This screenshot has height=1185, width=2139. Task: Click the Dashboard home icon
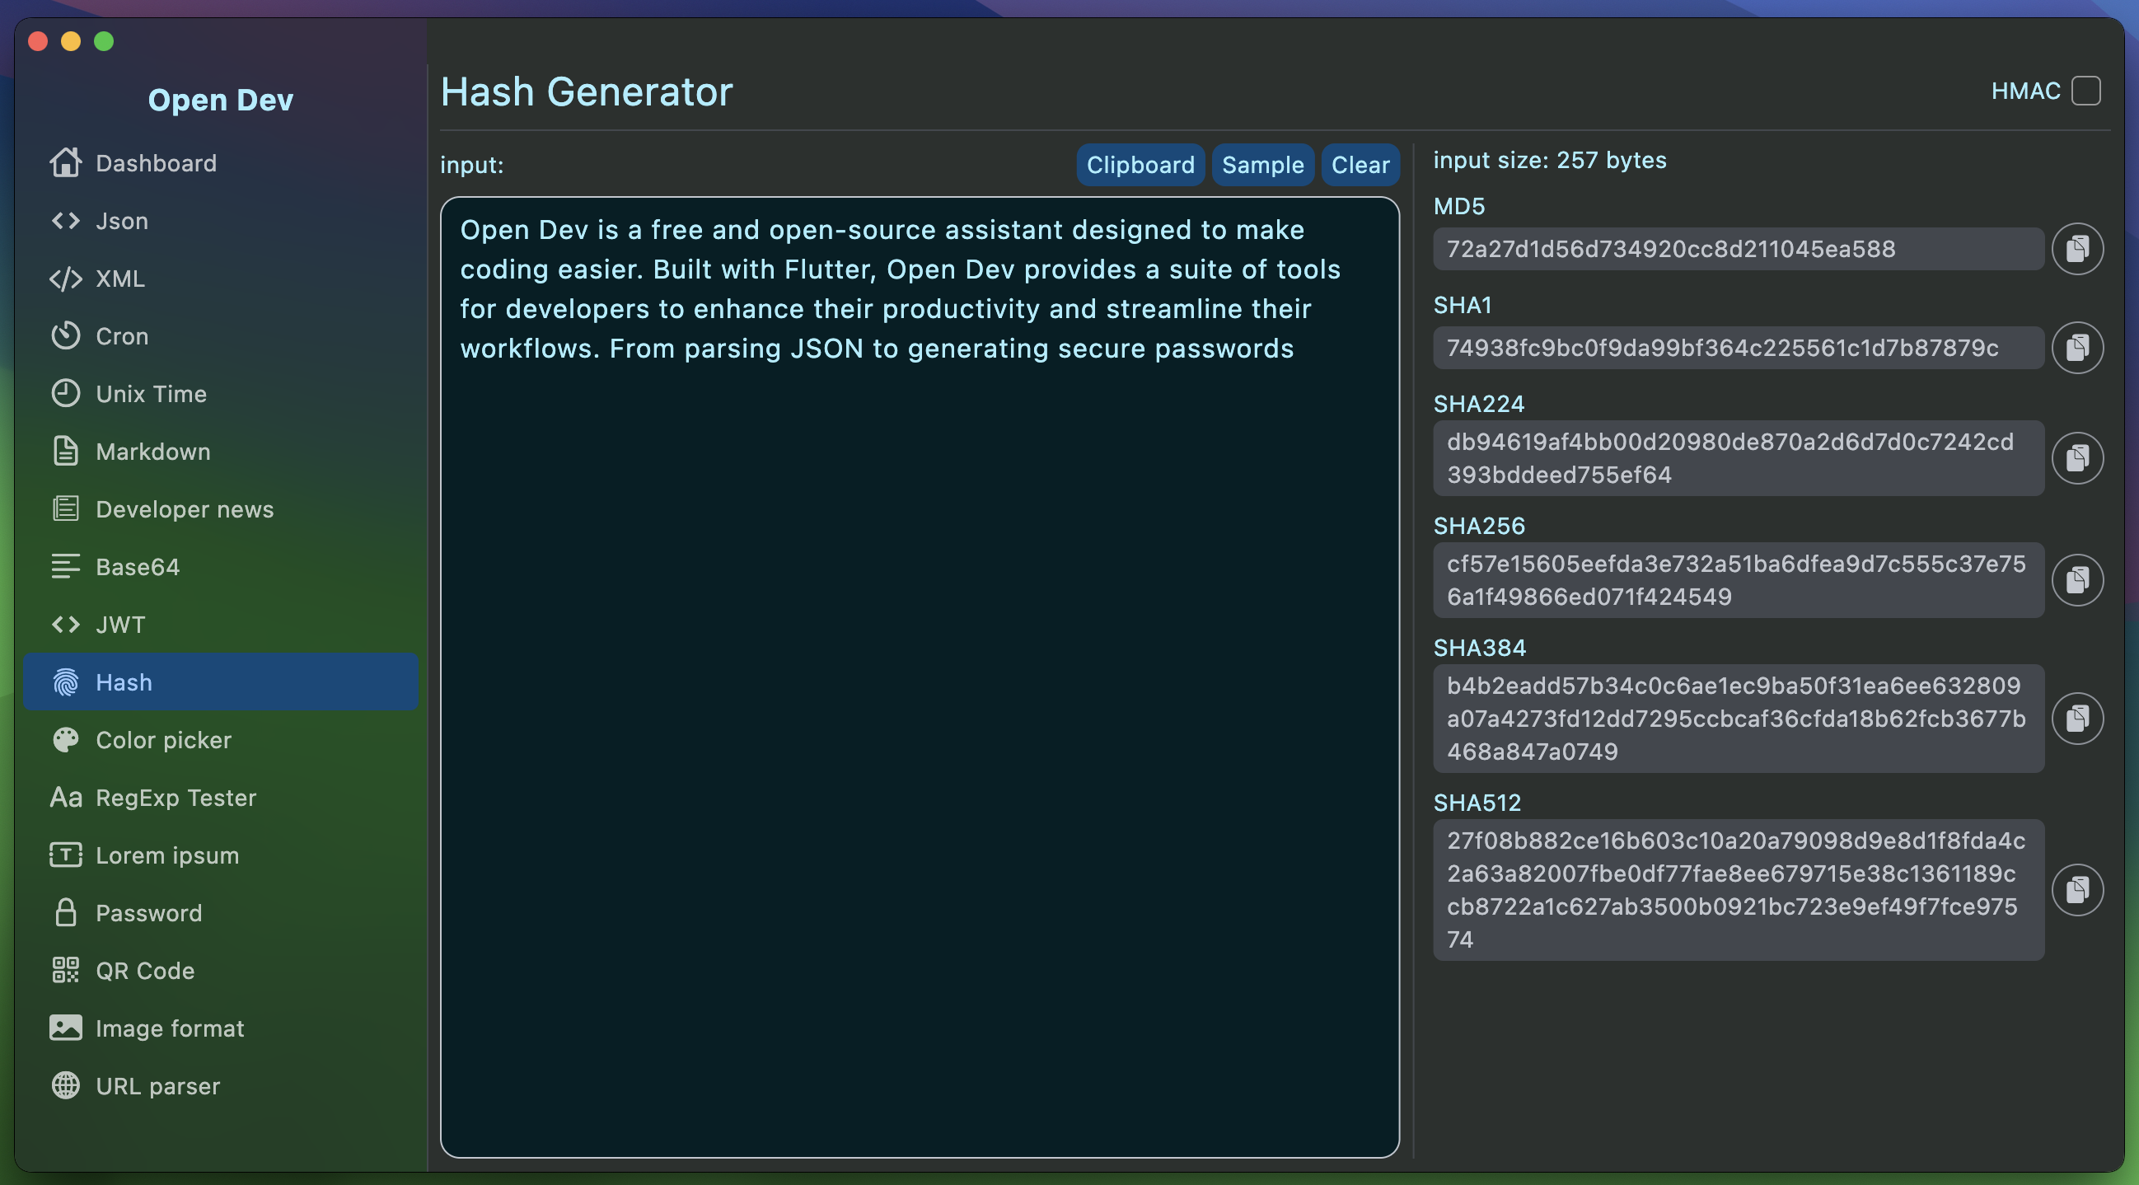click(x=66, y=163)
